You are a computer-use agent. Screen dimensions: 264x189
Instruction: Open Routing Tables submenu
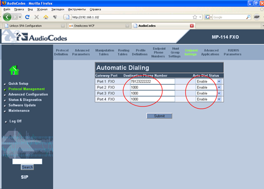(123, 52)
